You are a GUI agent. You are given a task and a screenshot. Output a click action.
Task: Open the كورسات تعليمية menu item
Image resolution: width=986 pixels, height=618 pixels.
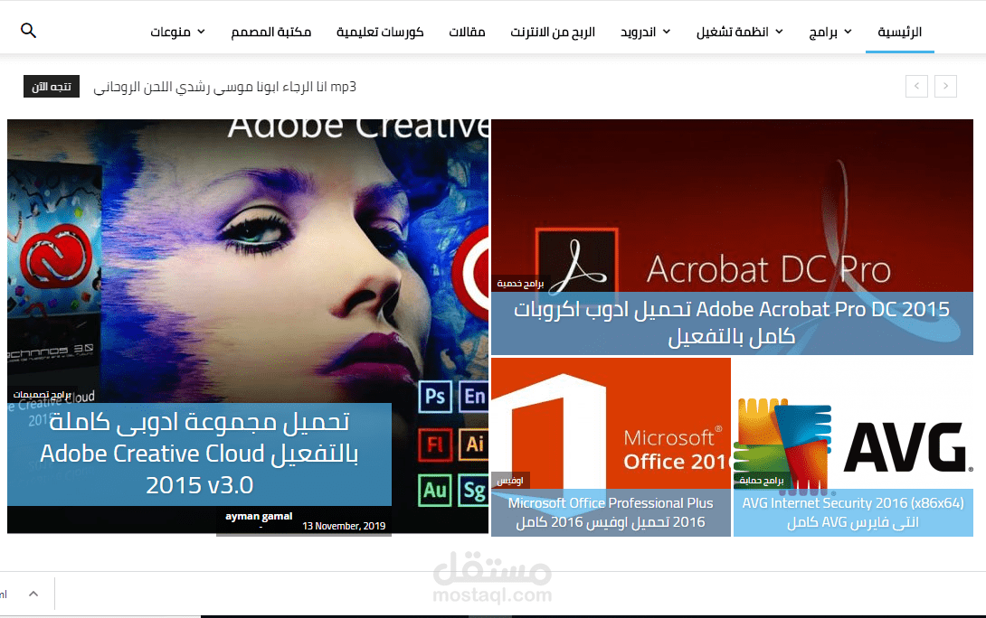380,32
